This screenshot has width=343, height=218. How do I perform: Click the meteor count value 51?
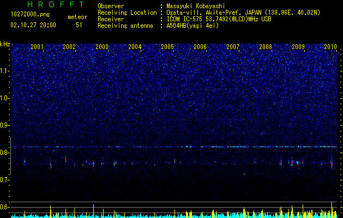click(79, 25)
